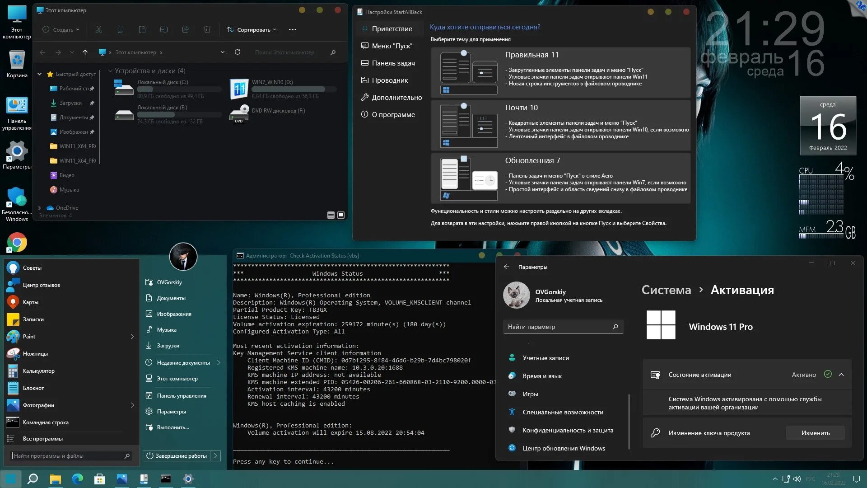Select the "Правильная 11" theme option

tap(560, 72)
